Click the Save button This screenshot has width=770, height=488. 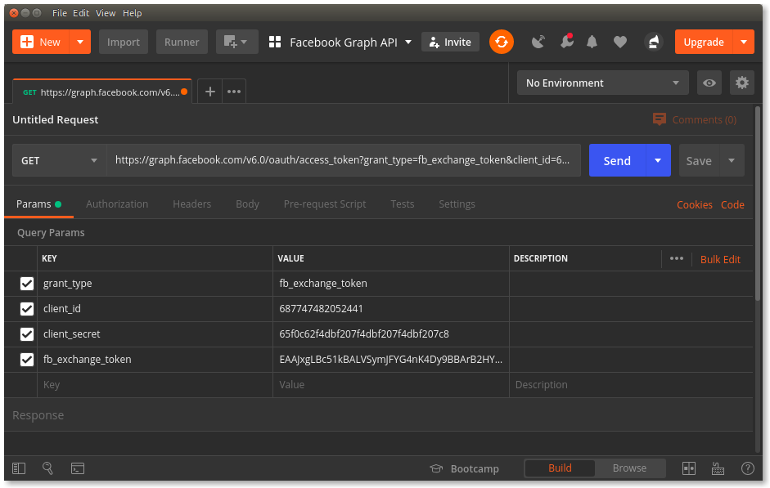point(699,160)
